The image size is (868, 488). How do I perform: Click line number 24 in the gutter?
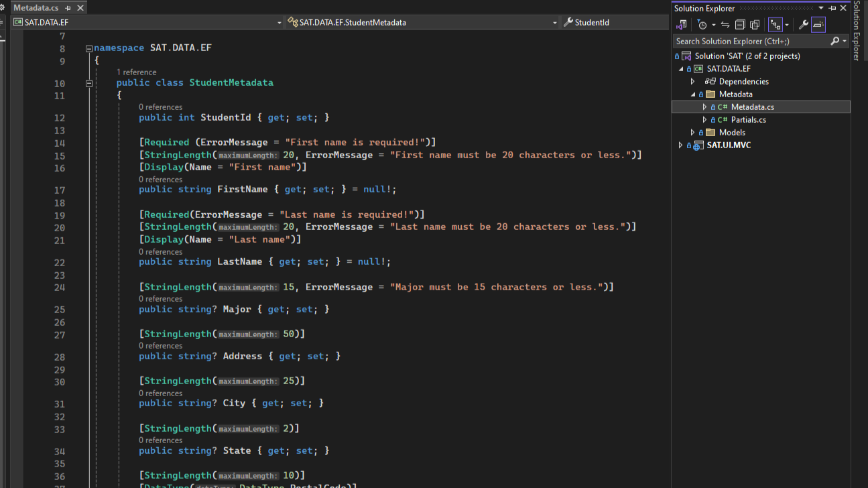pyautogui.click(x=60, y=287)
